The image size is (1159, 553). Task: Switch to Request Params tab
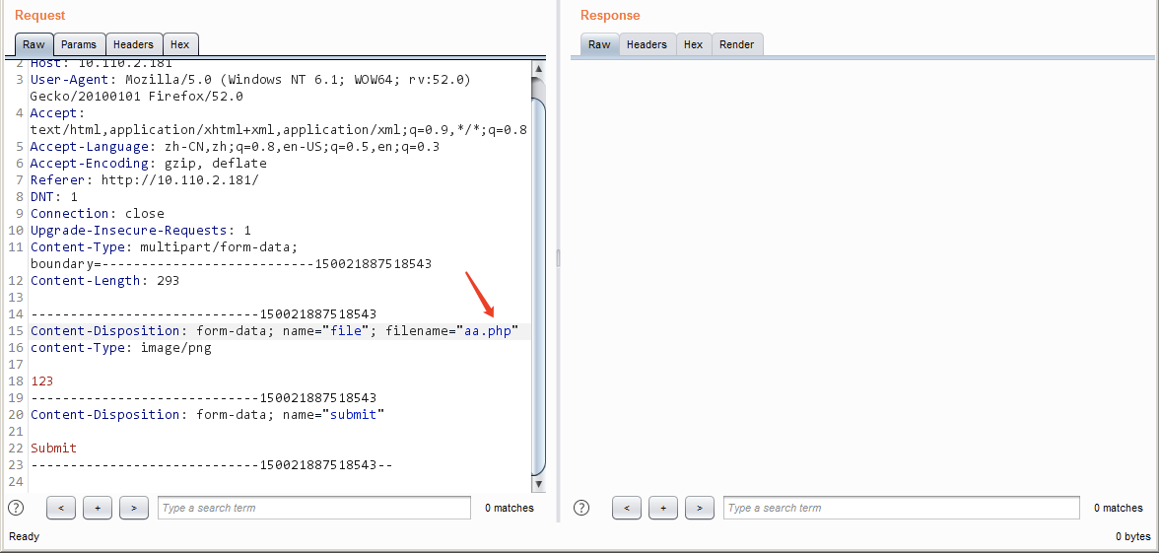pyautogui.click(x=79, y=44)
